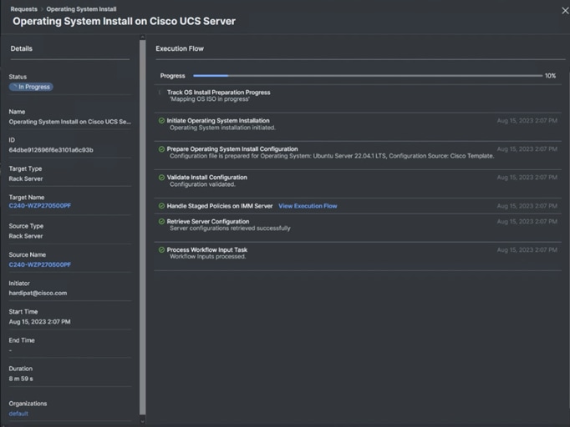Click 'Operating System installation initiated.' message
This screenshot has height=427, width=570.
pos(222,128)
